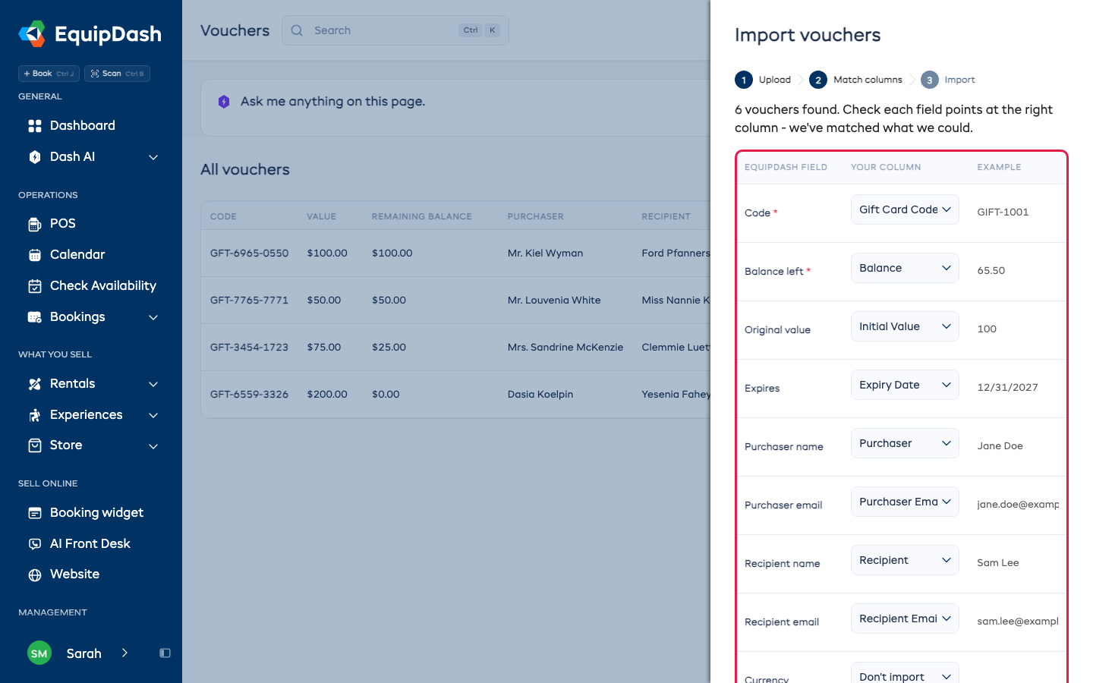Click the Rentals sidebar icon
Screen dimensions: 1093x683
coord(35,384)
